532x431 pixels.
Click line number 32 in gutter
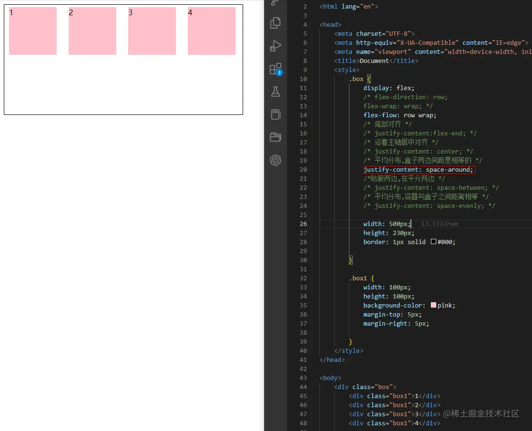[x=303, y=278]
